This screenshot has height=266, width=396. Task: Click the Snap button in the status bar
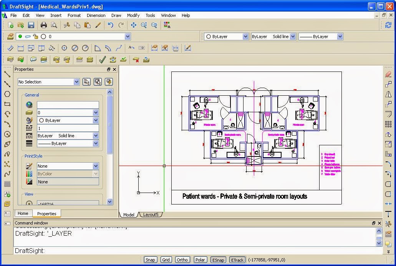150,260
